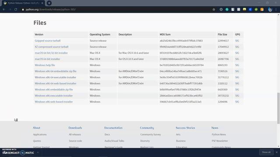Click the green checkmark extension icon
Screen dimensions: 280x157
256,10
